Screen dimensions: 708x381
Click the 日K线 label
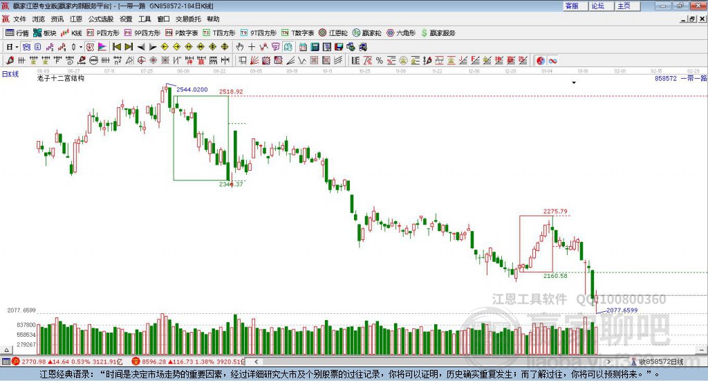click(10, 74)
